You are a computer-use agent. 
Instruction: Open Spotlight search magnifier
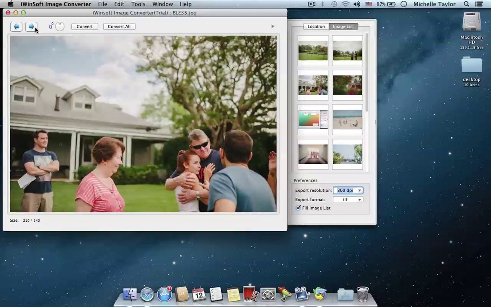(466, 4)
